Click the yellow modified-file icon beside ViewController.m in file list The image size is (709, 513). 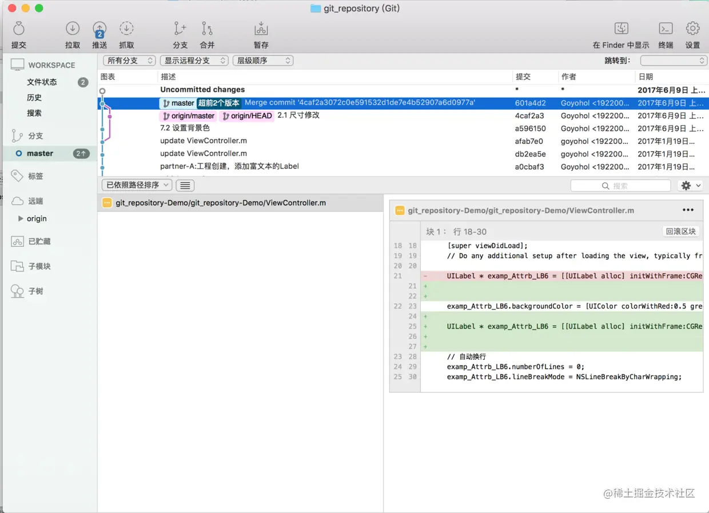click(107, 203)
